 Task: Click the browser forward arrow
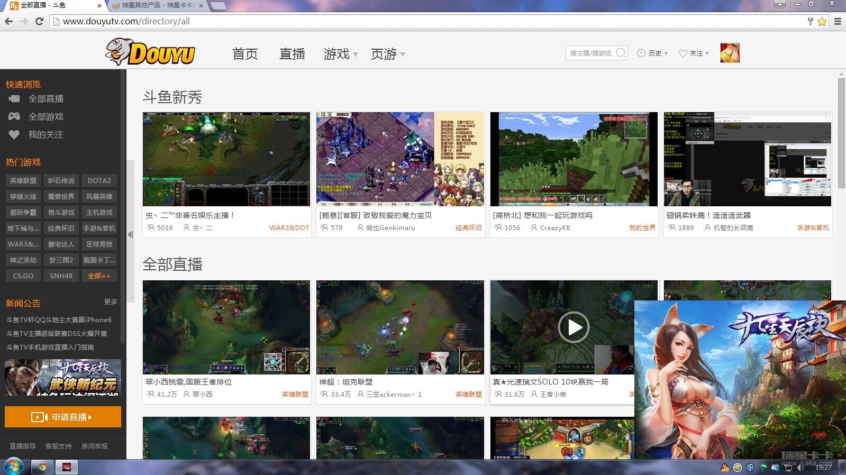click(x=24, y=21)
